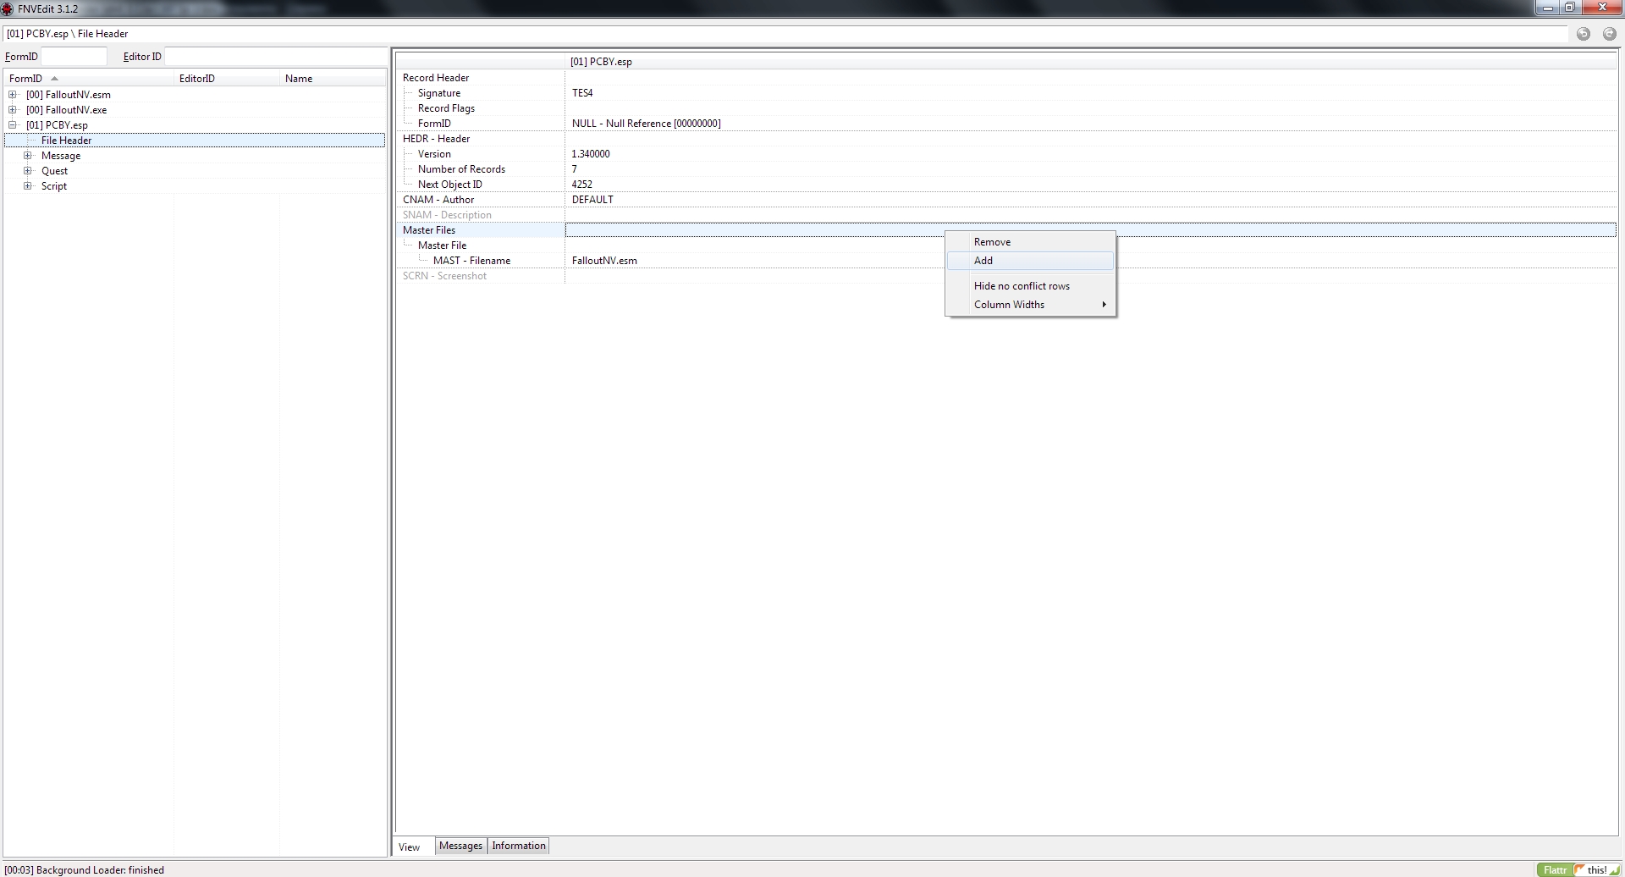Expand the [00] FalloutNV.exe tree node
Screen dimensions: 1625x877
[13, 110]
